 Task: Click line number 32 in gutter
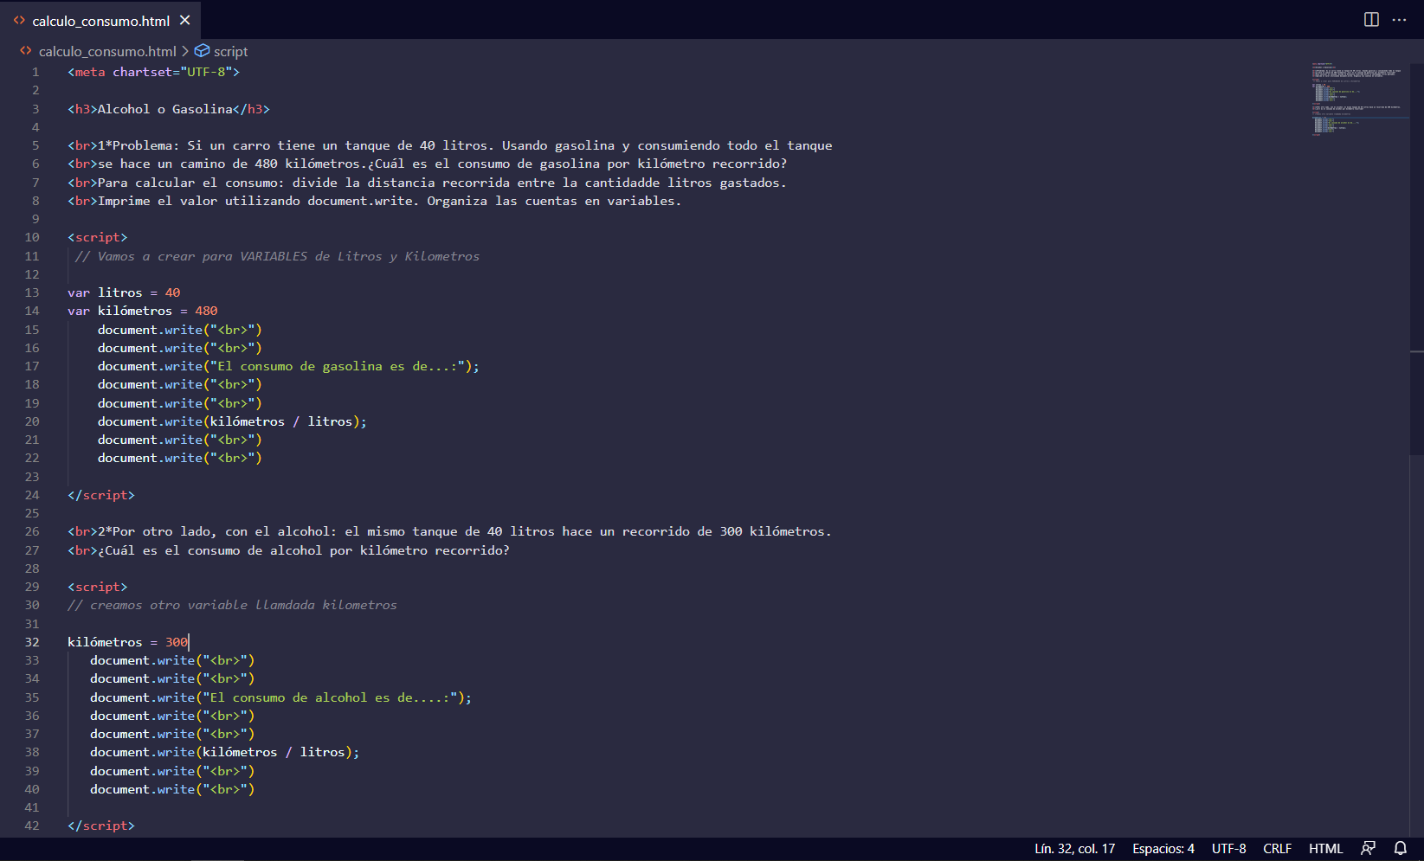tap(32, 642)
